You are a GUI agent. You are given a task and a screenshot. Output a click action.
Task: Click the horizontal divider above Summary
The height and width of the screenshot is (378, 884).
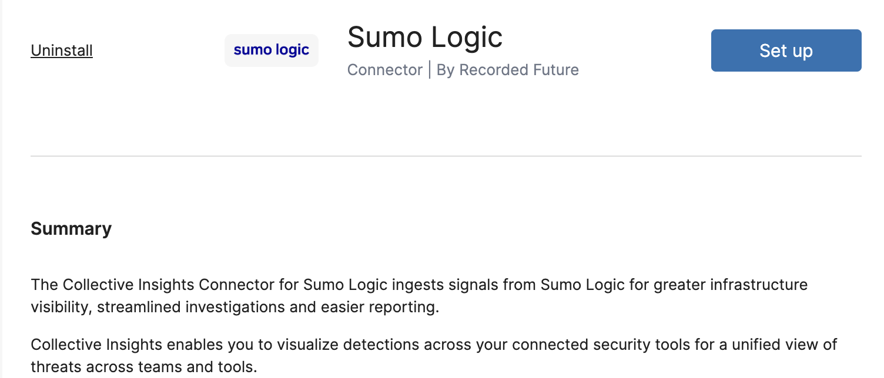point(446,156)
